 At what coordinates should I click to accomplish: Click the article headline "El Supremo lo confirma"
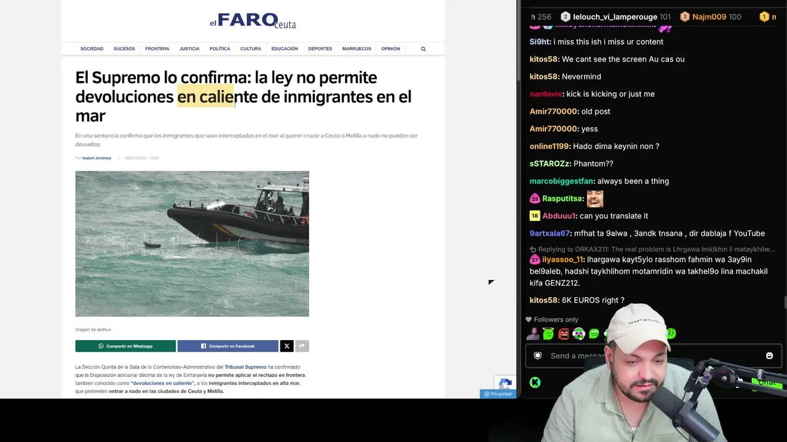point(243,96)
